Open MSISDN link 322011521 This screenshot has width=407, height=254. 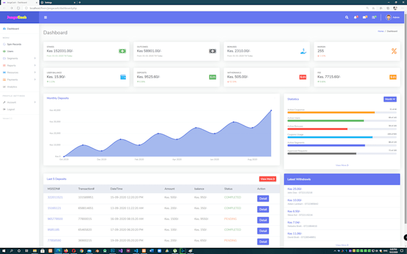click(x=55, y=197)
